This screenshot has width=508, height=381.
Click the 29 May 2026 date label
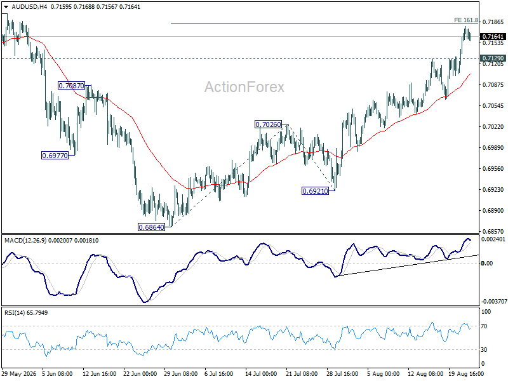(19, 374)
